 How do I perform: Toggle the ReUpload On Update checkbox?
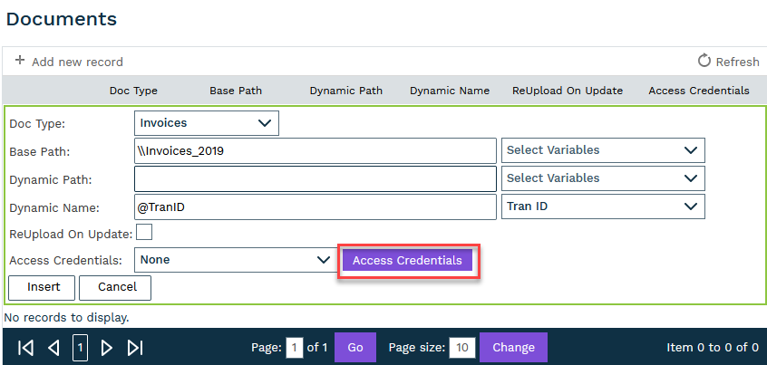(144, 234)
